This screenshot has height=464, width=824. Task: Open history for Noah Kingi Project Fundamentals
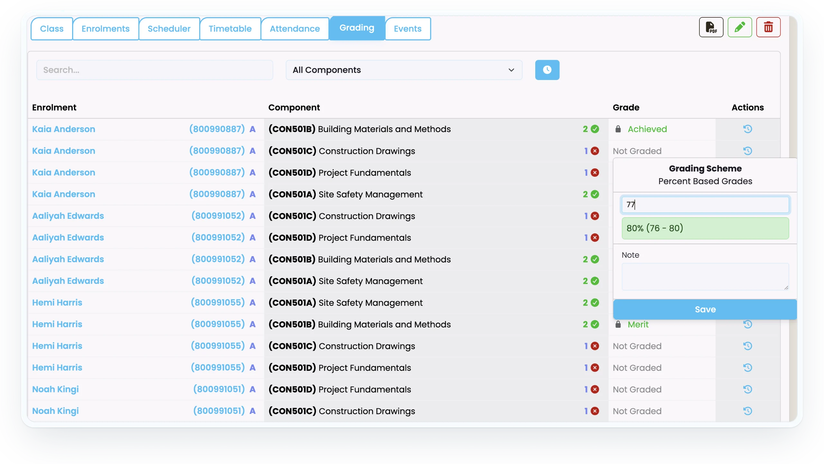(x=747, y=389)
